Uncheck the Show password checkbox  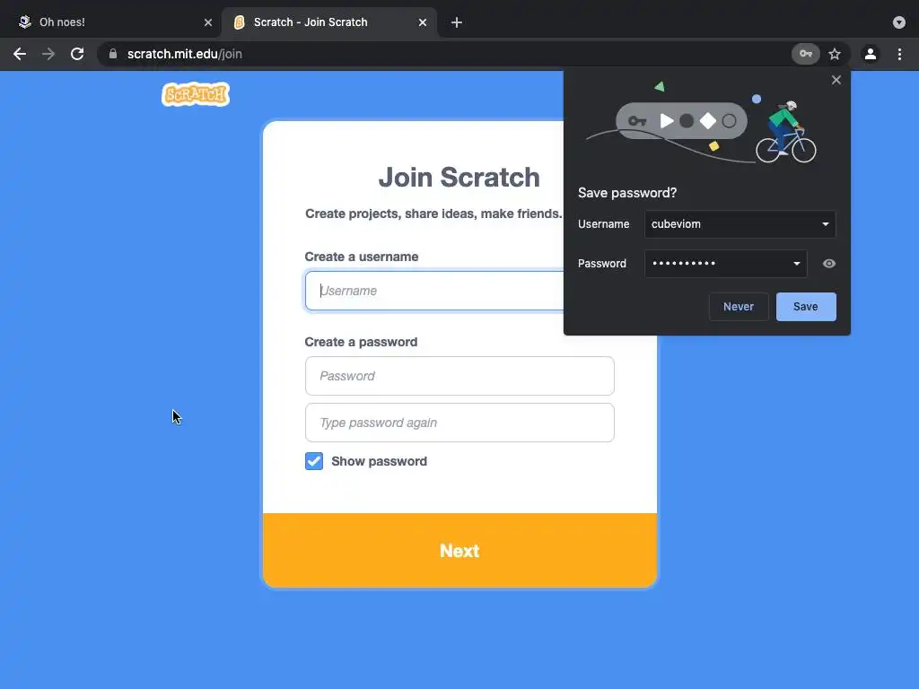314,461
